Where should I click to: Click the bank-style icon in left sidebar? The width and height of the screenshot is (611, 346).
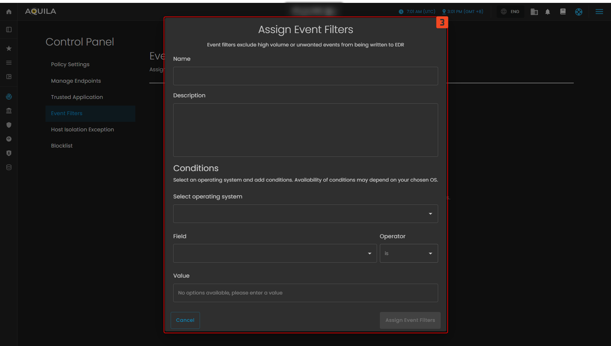pos(9,111)
